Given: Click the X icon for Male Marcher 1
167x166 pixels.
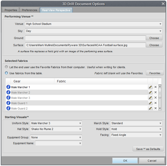Looking at the screenshot, I should [x=156, y=87].
